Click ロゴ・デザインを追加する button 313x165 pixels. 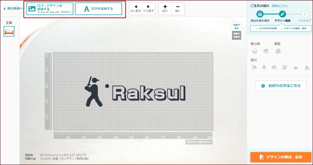[50, 9]
